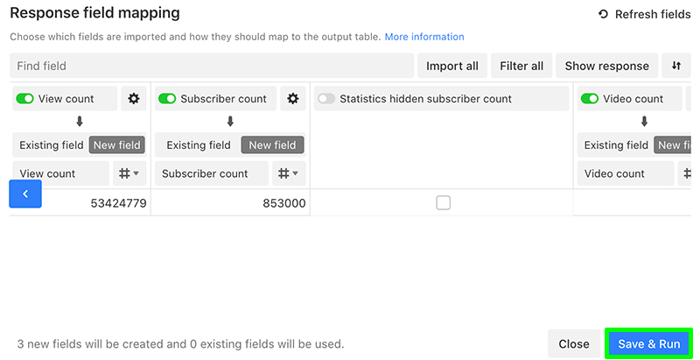This screenshot has width=700, height=360.
Task: Enable Statistics hidden subscriber count toggle
Action: coord(326,99)
